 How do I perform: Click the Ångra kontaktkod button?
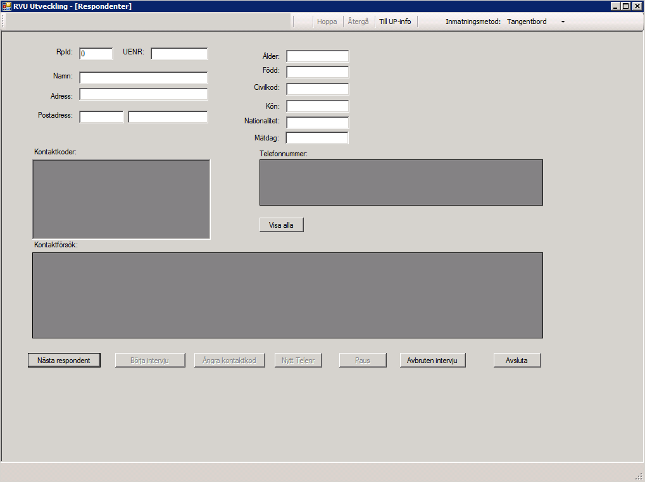[x=230, y=361]
